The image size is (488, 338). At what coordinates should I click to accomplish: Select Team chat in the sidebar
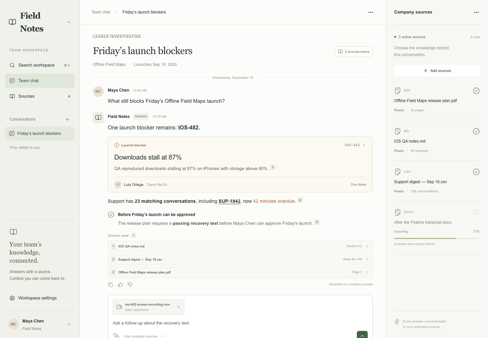click(x=40, y=81)
